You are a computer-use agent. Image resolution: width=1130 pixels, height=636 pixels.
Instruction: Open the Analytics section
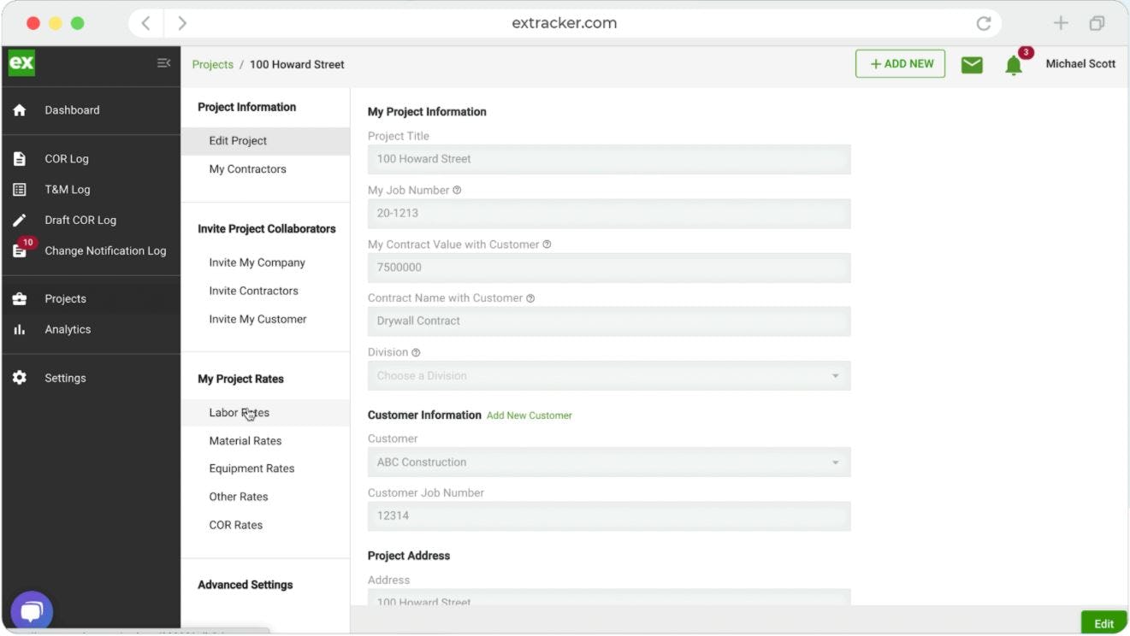pos(68,329)
